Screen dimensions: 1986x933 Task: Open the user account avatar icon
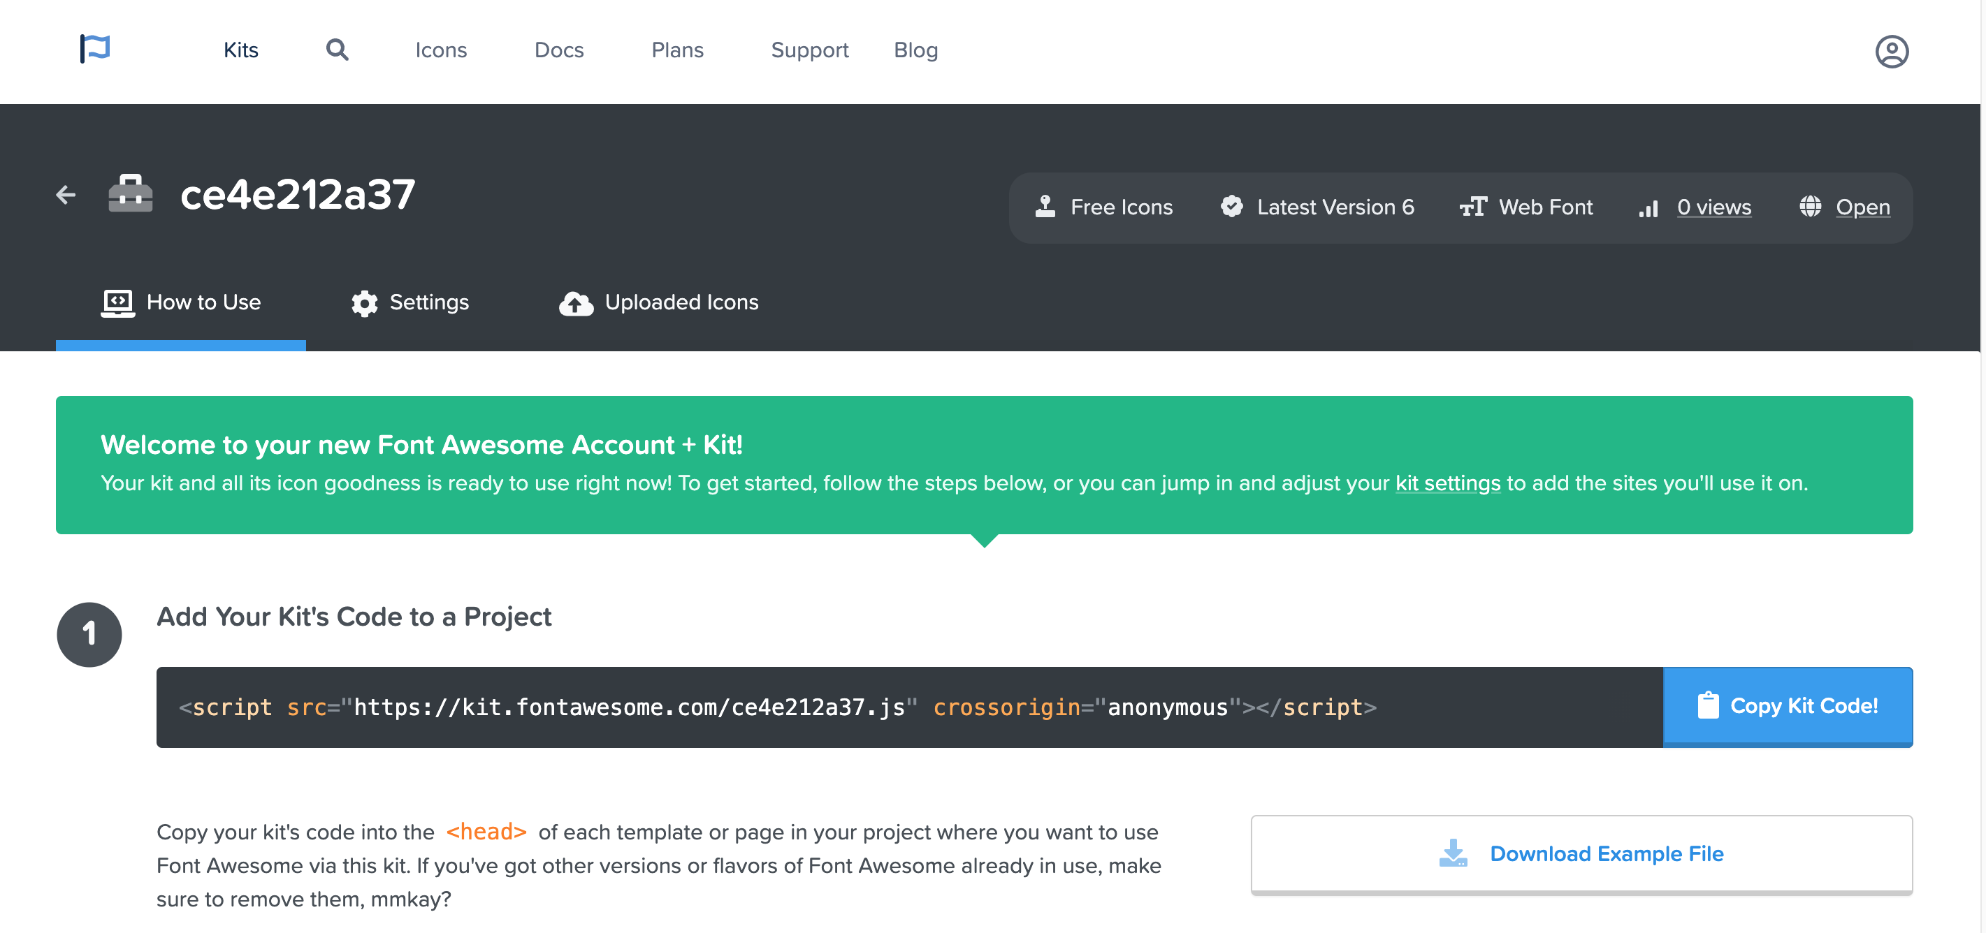pos(1891,52)
